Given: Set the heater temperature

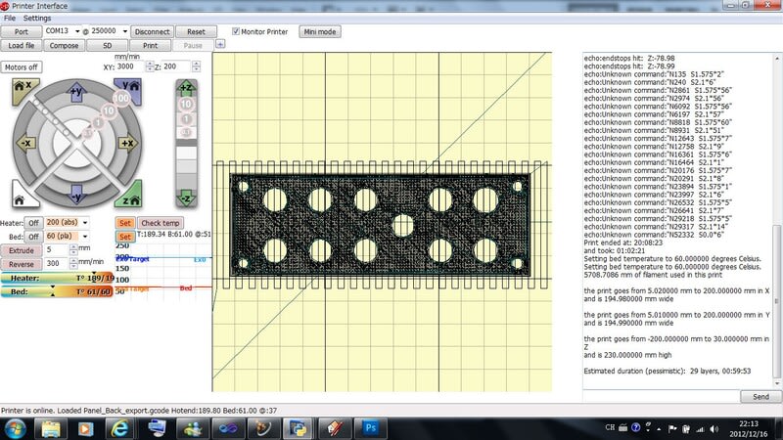Looking at the screenshot, I should [125, 223].
